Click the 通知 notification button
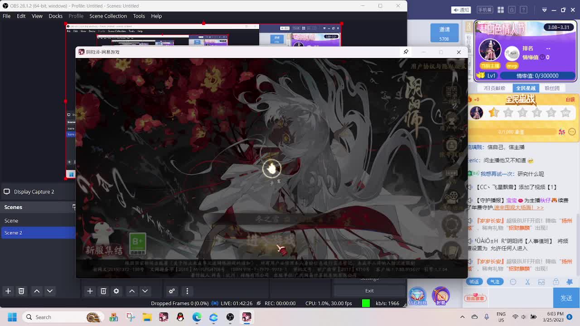This screenshot has height=326, width=580. pyautogui.click(x=461, y=10)
